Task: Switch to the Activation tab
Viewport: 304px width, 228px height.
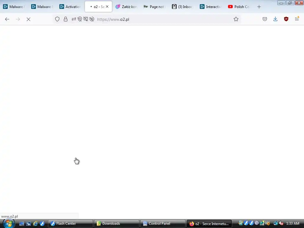Action: tap(70, 7)
